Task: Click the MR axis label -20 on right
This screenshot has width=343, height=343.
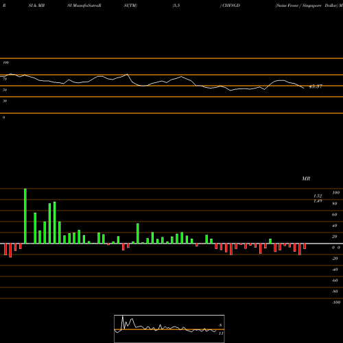Action: (335, 259)
